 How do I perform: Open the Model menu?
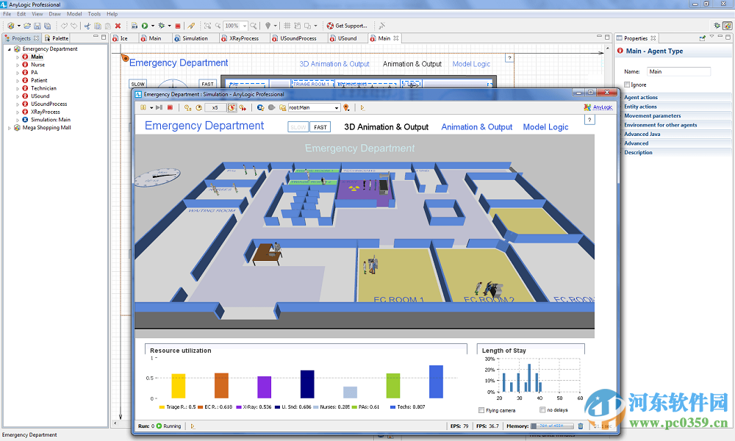(x=74, y=14)
